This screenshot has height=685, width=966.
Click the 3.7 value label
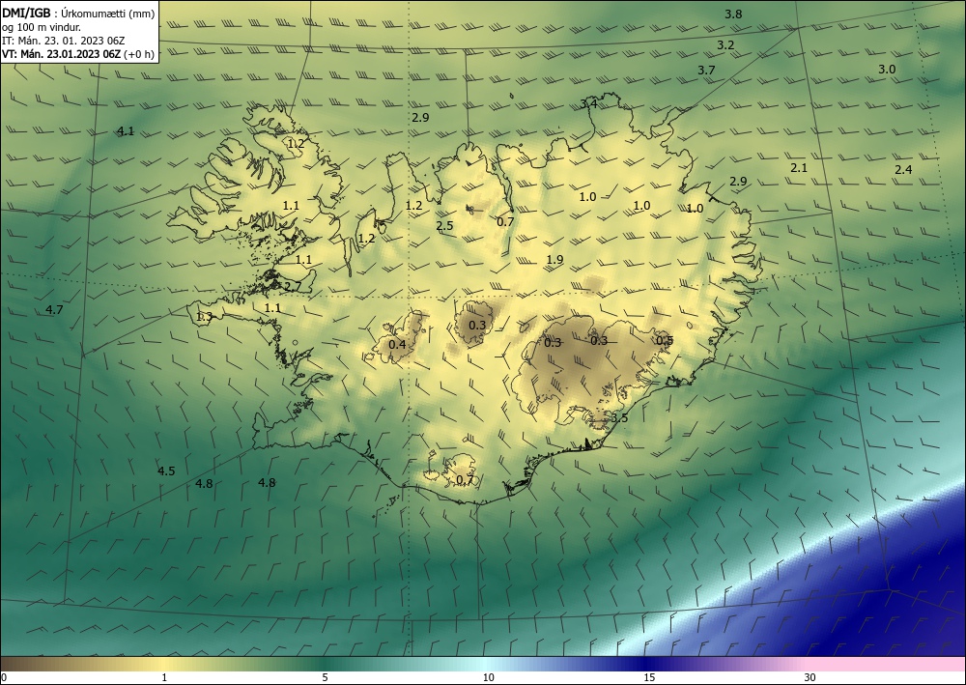coord(707,71)
